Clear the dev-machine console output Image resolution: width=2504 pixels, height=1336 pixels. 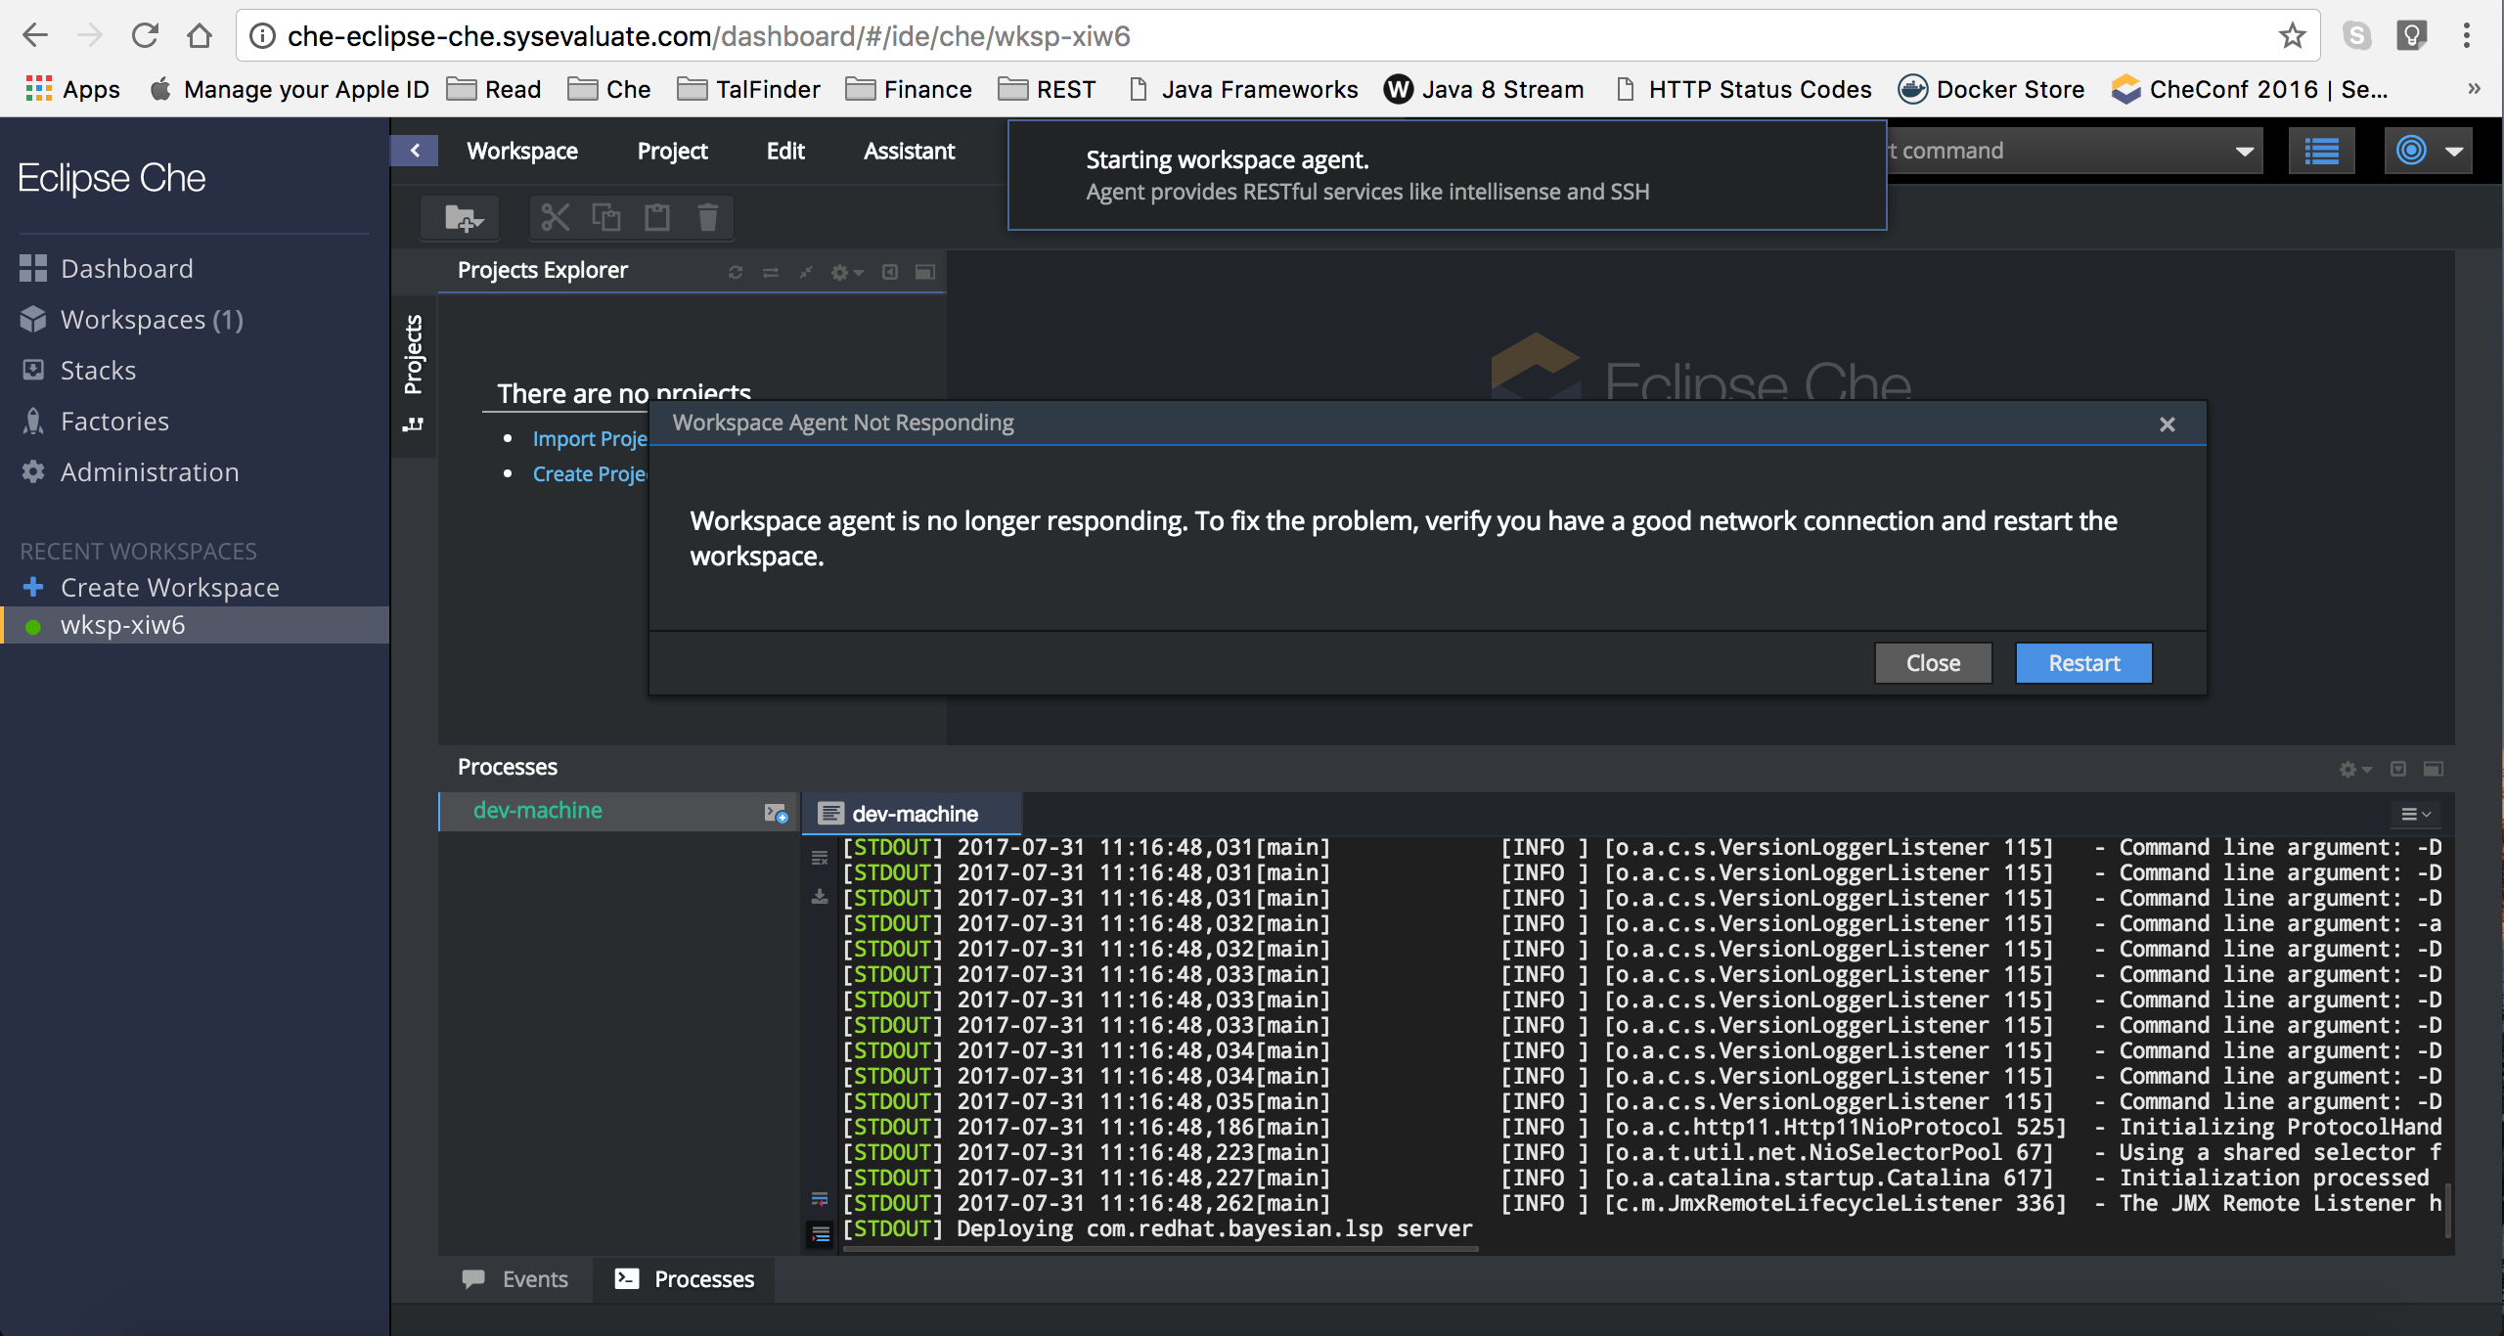pyautogui.click(x=820, y=858)
